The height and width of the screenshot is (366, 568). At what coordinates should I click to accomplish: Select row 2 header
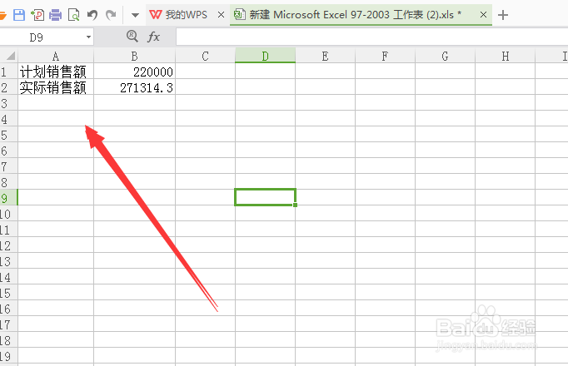coord(8,87)
